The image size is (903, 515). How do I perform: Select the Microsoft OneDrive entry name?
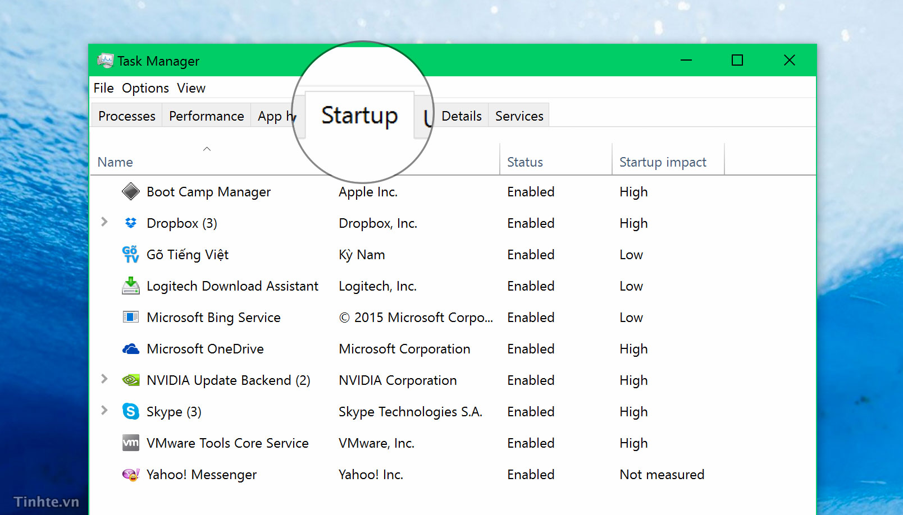pos(205,349)
